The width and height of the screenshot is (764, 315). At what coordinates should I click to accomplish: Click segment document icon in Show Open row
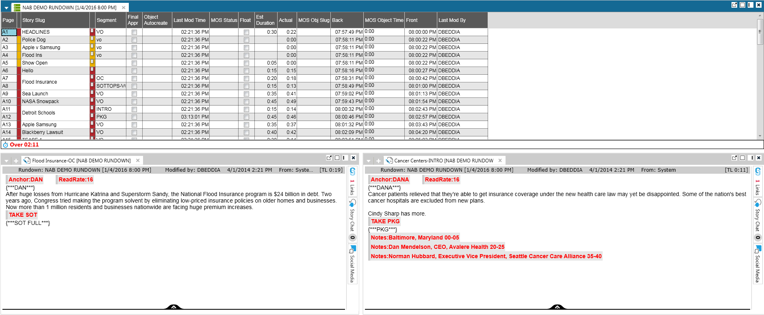(x=92, y=62)
